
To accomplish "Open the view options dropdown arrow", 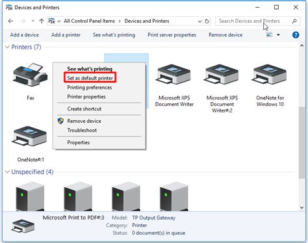I will 278,34.
